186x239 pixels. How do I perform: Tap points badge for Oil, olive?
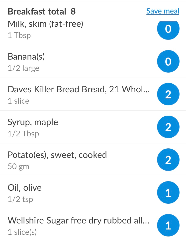coord(168,192)
